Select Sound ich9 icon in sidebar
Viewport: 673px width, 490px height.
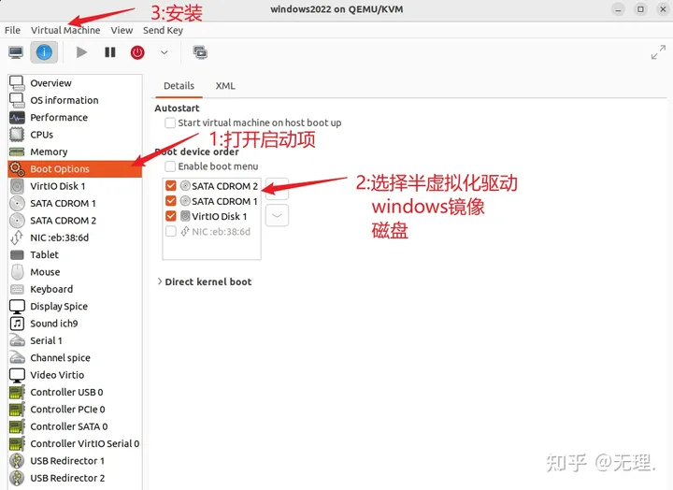tap(17, 324)
